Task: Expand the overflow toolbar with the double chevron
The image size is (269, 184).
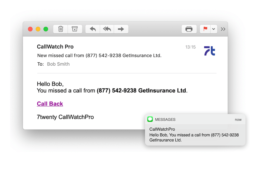Action: click(x=223, y=29)
